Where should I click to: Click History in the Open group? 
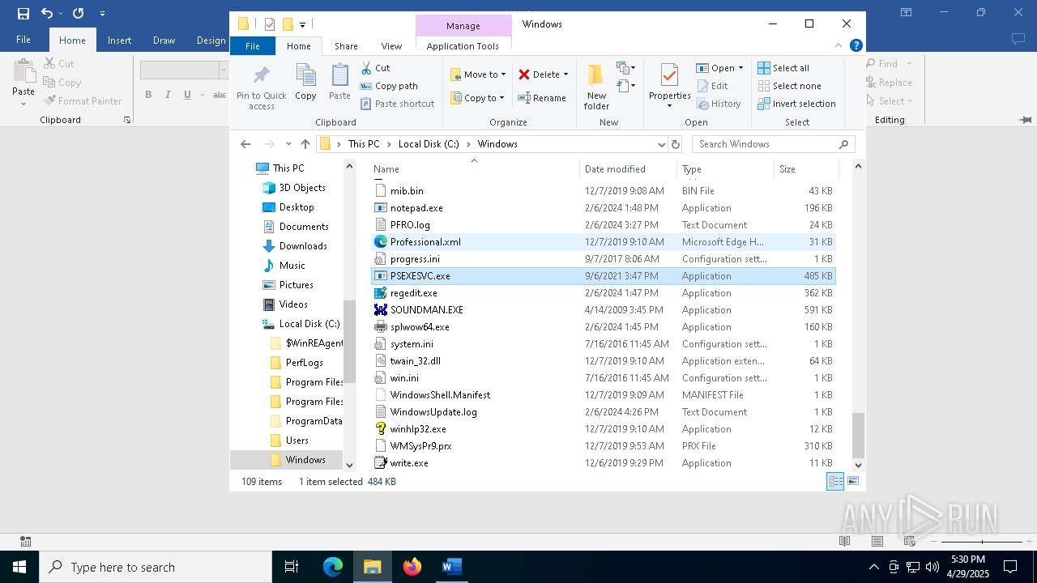click(x=718, y=104)
